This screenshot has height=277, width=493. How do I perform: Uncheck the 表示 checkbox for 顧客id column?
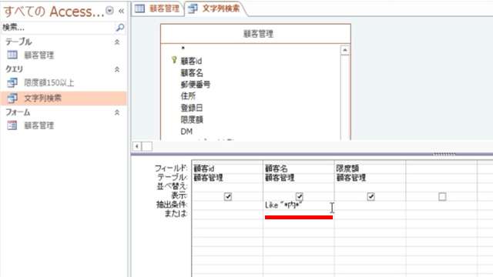tap(228, 197)
